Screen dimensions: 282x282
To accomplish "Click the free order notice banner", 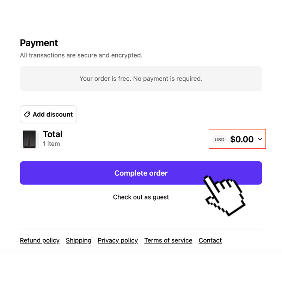I will click(141, 79).
